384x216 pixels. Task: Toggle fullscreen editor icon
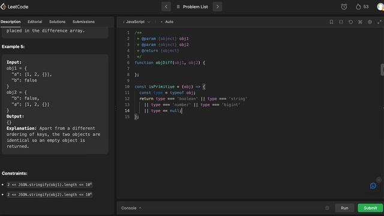(379, 22)
